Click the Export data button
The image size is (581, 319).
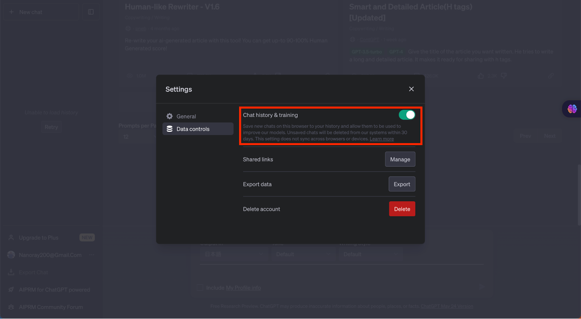[402, 184]
